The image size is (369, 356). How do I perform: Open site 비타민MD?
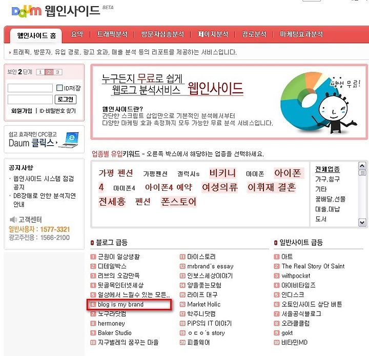point(294,342)
